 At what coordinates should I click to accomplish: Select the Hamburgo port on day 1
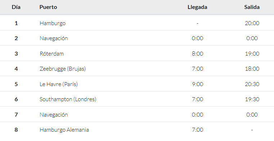click(53, 23)
